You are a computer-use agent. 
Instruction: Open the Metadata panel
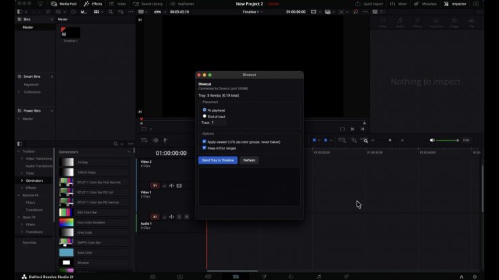coord(425,4)
